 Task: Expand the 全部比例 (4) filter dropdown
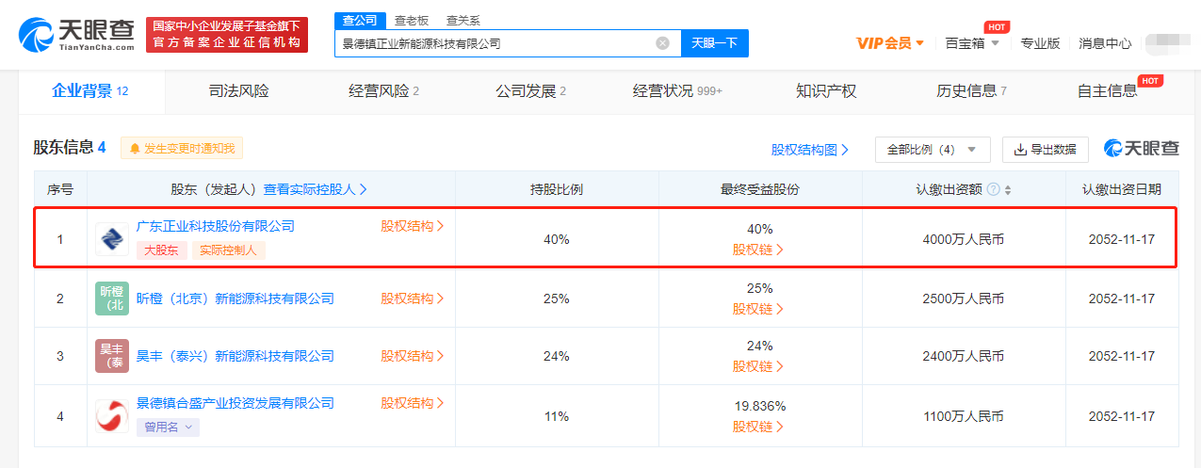(933, 150)
